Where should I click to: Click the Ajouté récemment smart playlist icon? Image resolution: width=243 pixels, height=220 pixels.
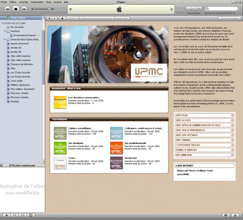click(x=8, y=44)
